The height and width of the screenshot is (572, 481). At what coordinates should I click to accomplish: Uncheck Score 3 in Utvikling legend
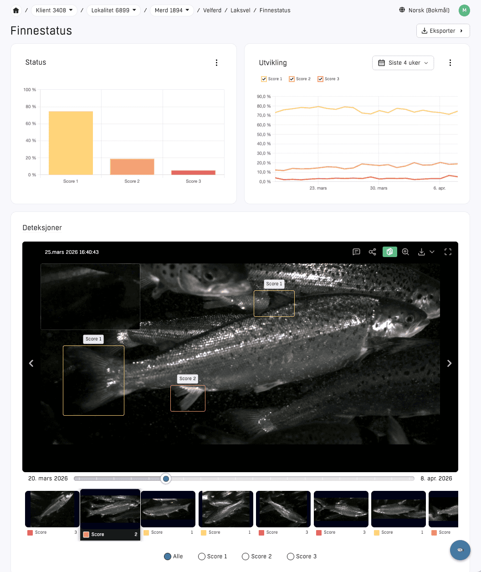coord(320,79)
